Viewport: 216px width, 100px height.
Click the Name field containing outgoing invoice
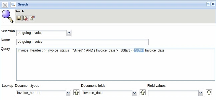[82, 42]
